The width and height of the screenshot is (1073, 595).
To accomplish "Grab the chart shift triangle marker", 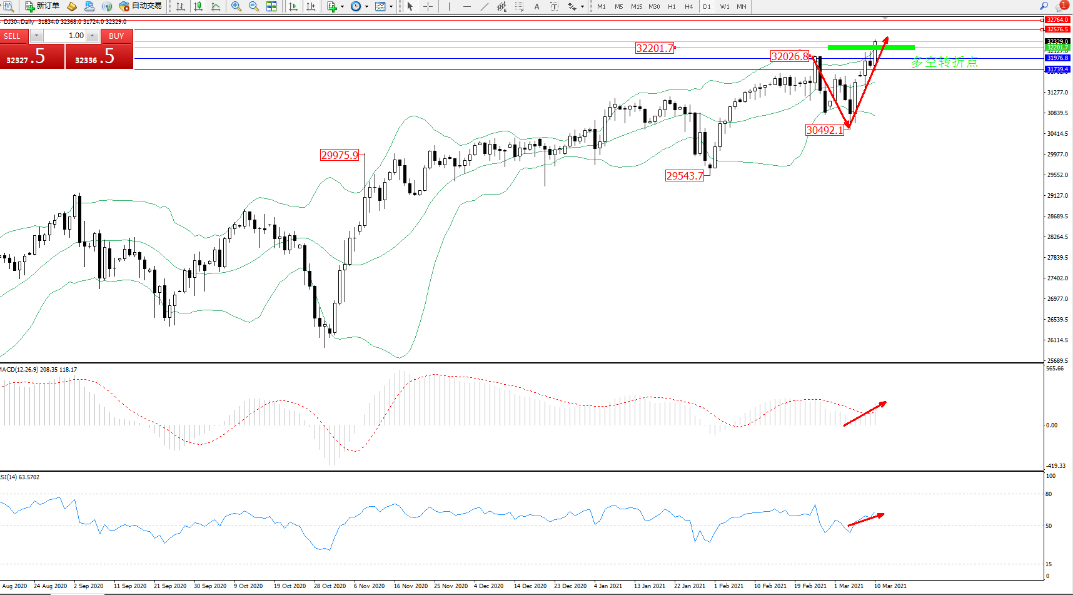I will (885, 19).
